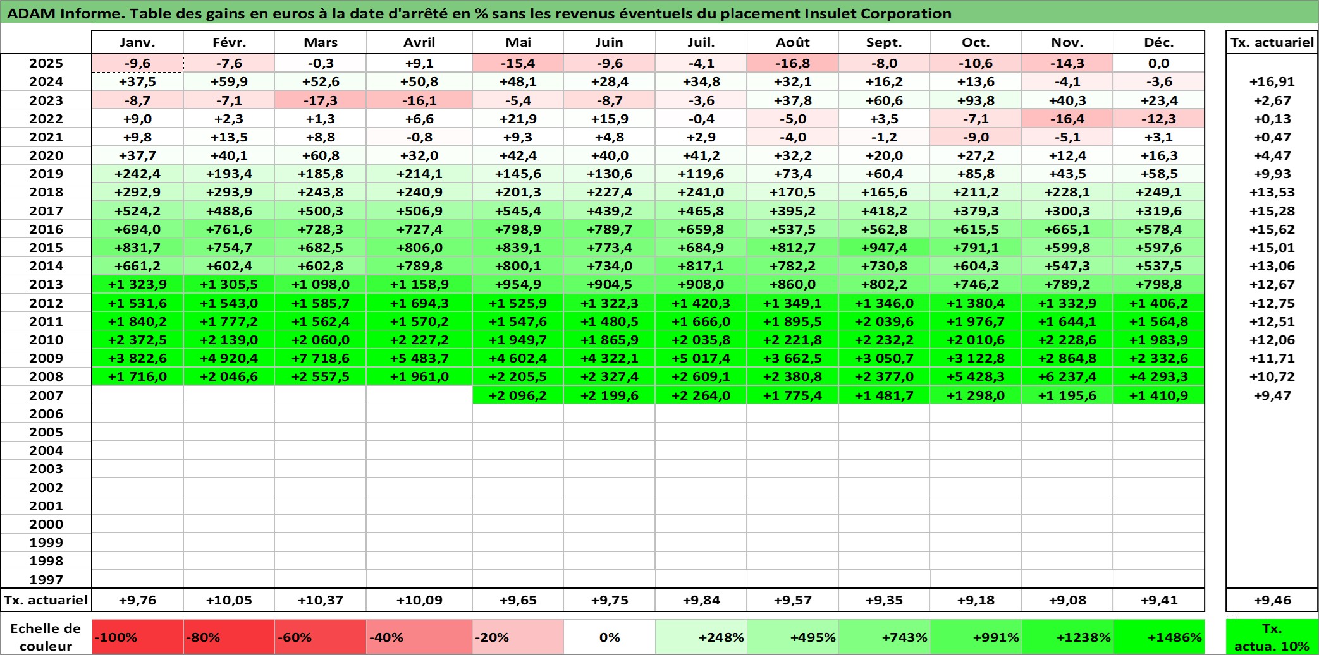Image resolution: width=1319 pixels, height=655 pixels.
Task: Select the 2019 row label
Action: point(46,174)
